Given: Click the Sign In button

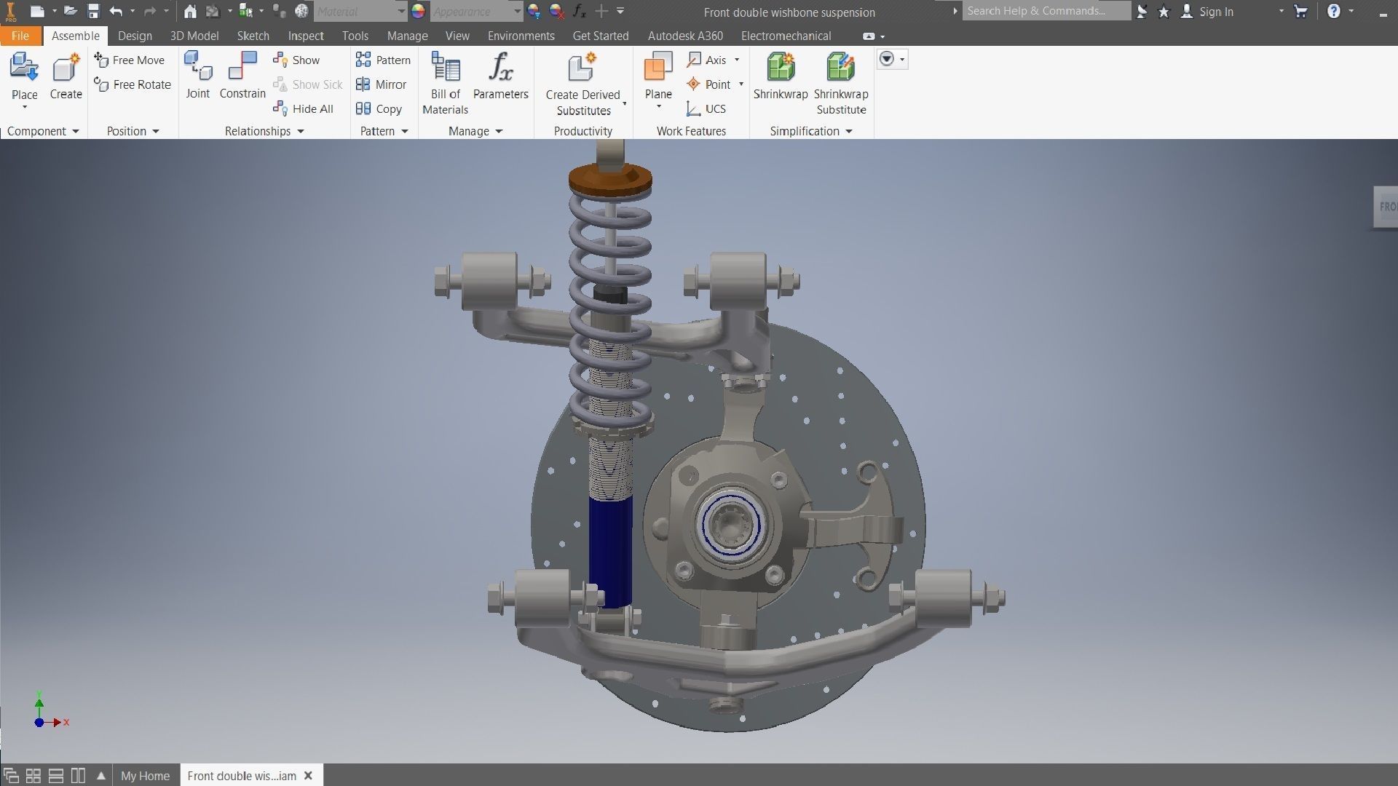Looking at the screenshot, I should coord(1207,12).
